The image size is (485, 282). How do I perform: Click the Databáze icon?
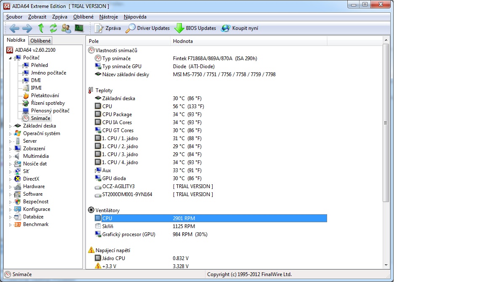[18, 217]
